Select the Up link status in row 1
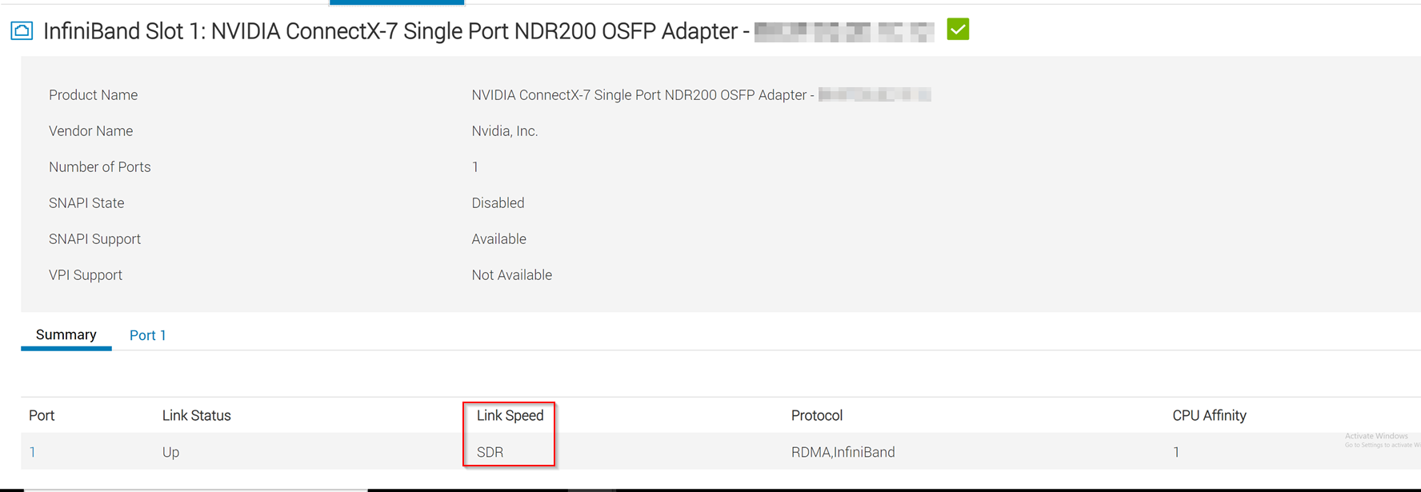This screenshot has height=492, width=1421. (170, 451)
